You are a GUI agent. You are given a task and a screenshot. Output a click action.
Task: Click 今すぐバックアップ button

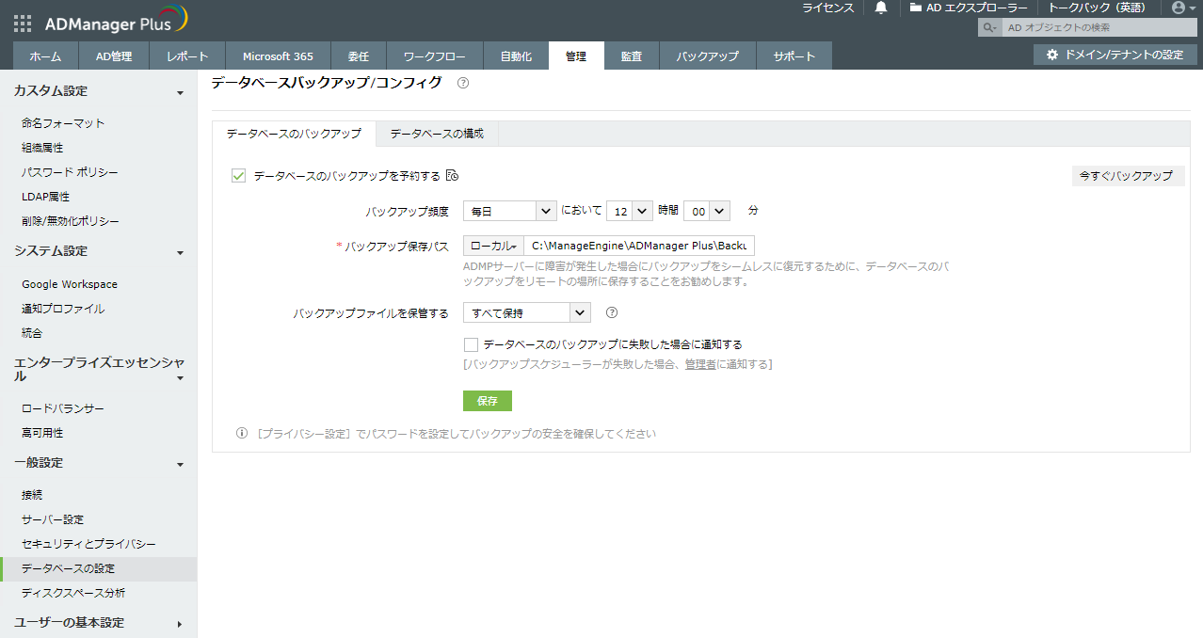point(1127,176)
